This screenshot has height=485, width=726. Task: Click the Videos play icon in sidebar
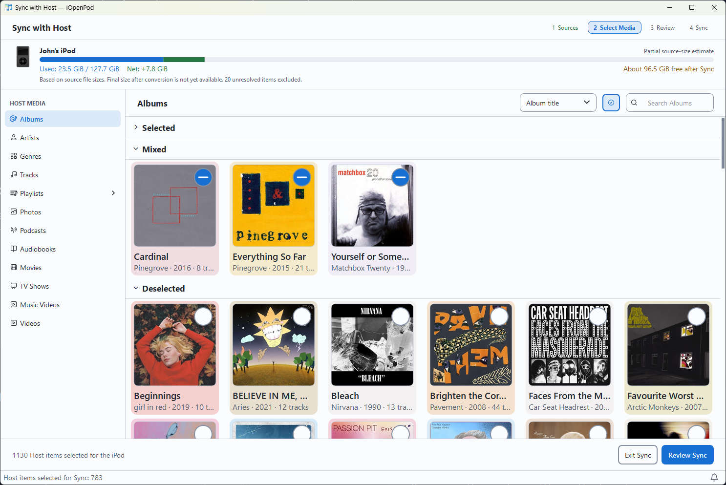(x=14, y=323)
